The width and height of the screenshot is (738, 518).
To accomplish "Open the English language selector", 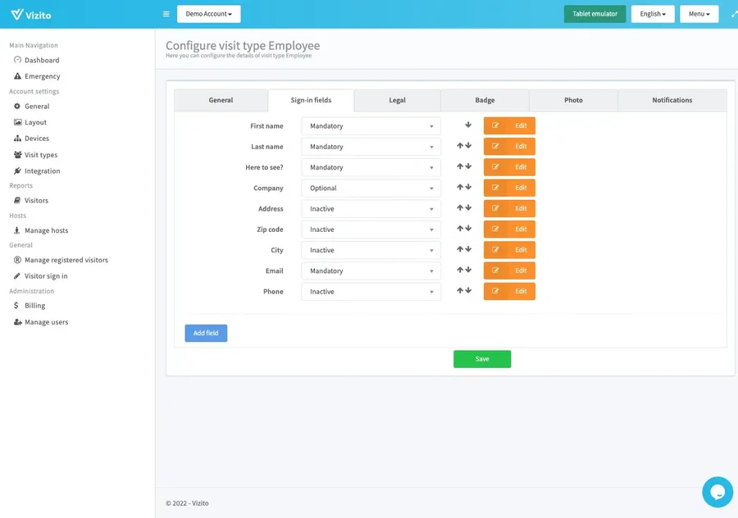I will [x=653, y=14].
